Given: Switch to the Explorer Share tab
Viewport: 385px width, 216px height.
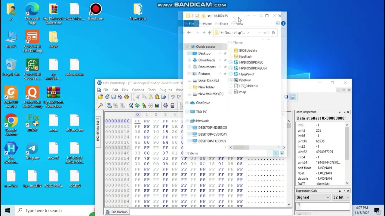Looking at the screenshot, I should 224,24.
